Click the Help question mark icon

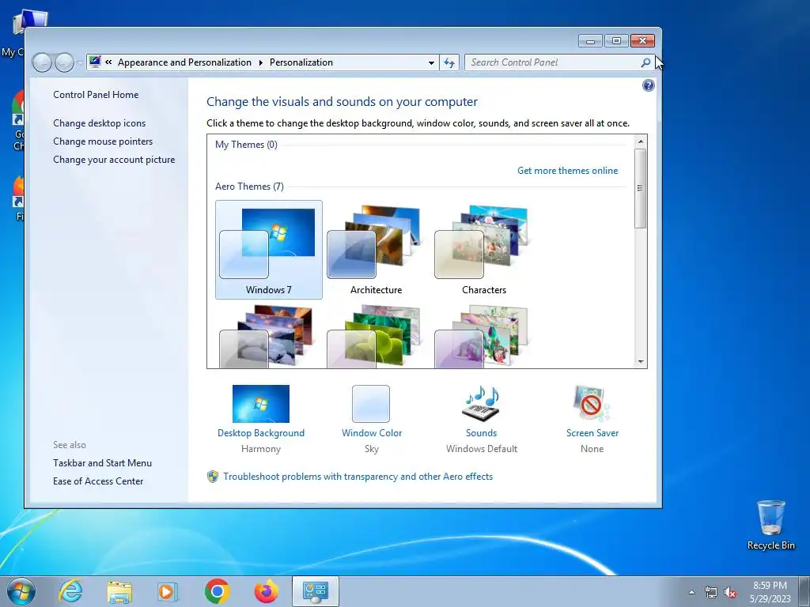649,85
